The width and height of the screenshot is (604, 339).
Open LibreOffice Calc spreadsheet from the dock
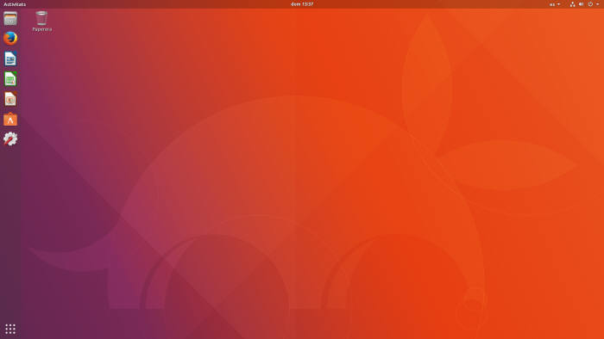click(10, 79)
